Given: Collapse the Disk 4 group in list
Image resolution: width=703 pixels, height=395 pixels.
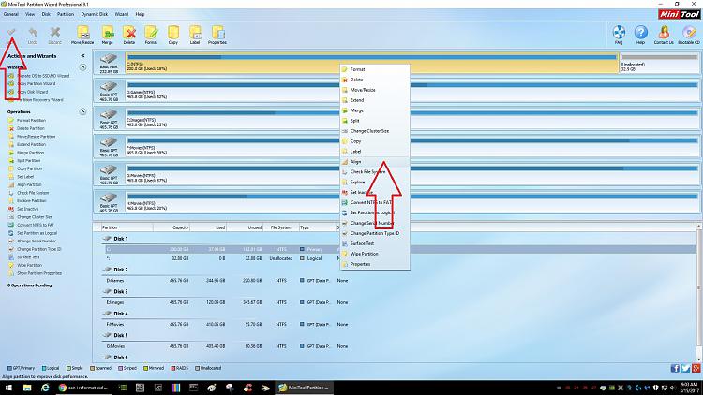Looking at the screenshot, I should click(x=107, y=314).
